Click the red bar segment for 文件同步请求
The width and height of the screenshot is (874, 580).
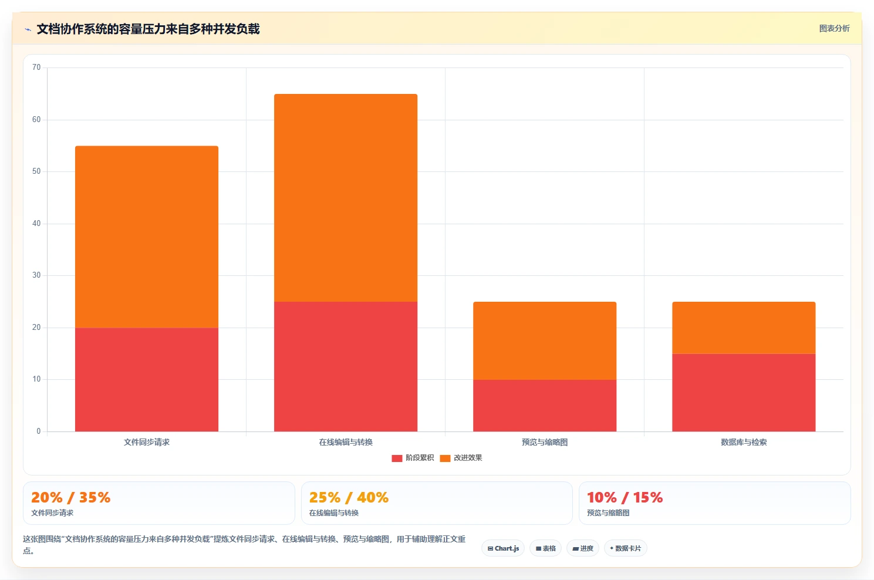pos(147,380)
